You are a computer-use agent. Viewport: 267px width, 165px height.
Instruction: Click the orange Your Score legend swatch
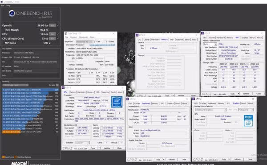click(4, 157)
